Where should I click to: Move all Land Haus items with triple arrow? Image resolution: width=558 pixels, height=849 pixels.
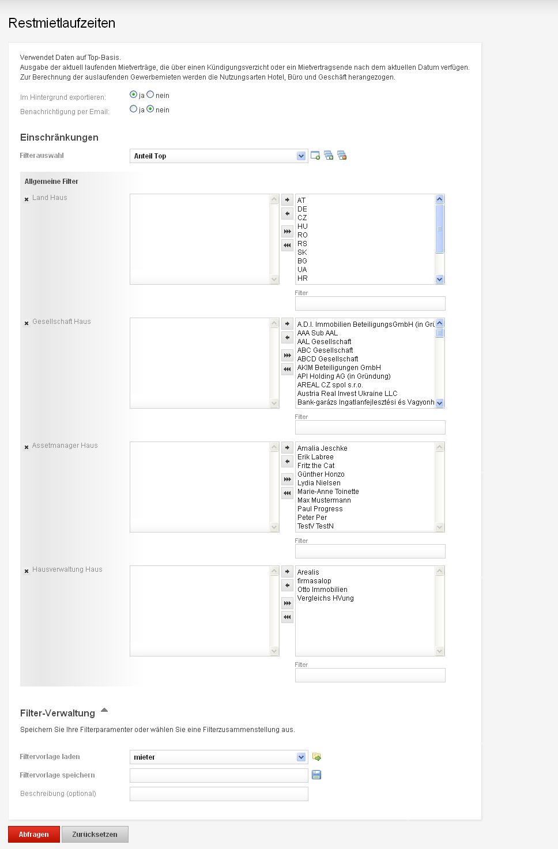tap(287, 232)
